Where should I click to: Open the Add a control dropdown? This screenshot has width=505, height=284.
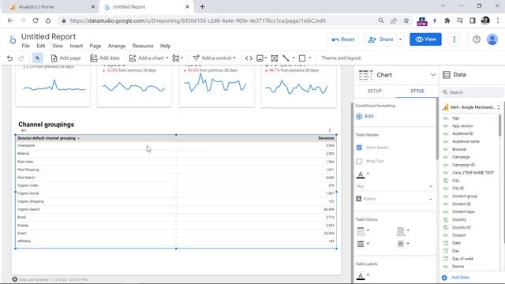214,58
